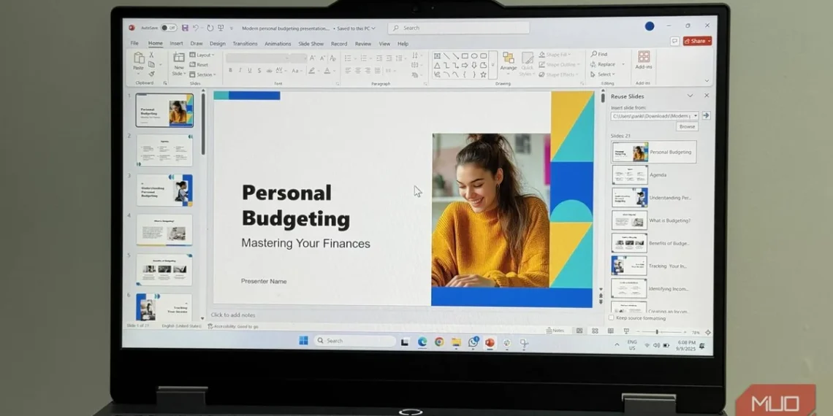This screenshot has width=833, height=416.
Task: Adjust the zoom slider in status bar
Action: (657, 332)
